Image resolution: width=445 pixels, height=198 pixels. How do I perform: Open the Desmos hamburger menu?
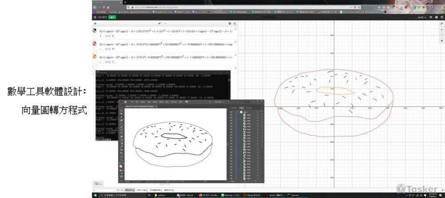pos(95,17)
